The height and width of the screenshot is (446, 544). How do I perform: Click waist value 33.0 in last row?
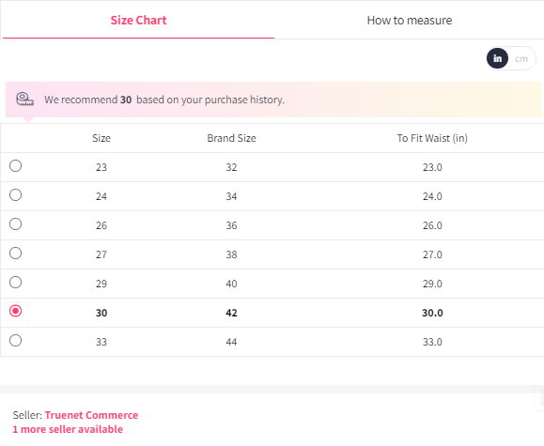tap(432, 342)
